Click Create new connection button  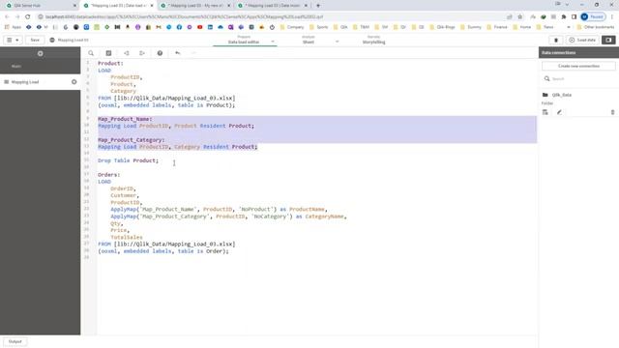(578, 67)
